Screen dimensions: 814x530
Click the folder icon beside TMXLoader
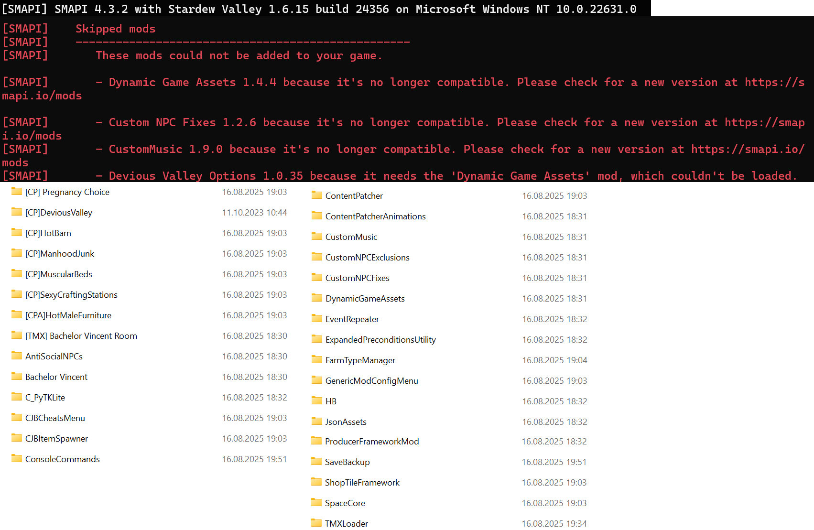pos(316,523)
